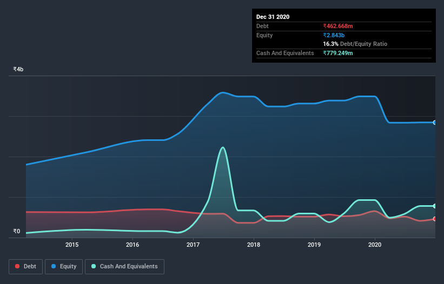Click the 2019 x-axis label
The width and height of the screenshot is (444, 284).
pos(314,245)
